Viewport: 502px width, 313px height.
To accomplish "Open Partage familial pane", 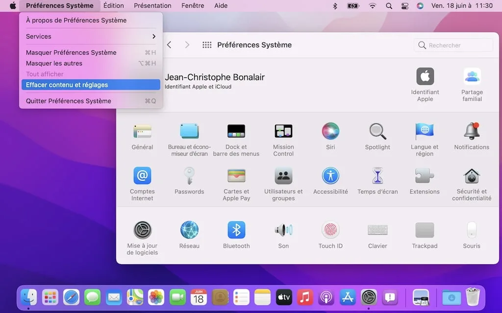I will coord(472,85).
